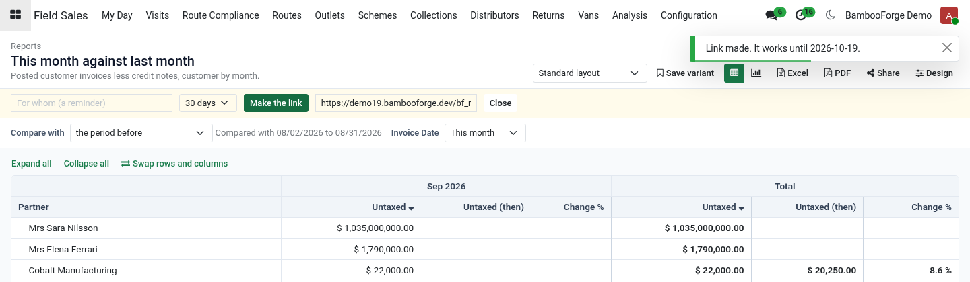Select the Mrs Sara Nilsson row
This screenshot has width=970, height=282.
[484, 228]
